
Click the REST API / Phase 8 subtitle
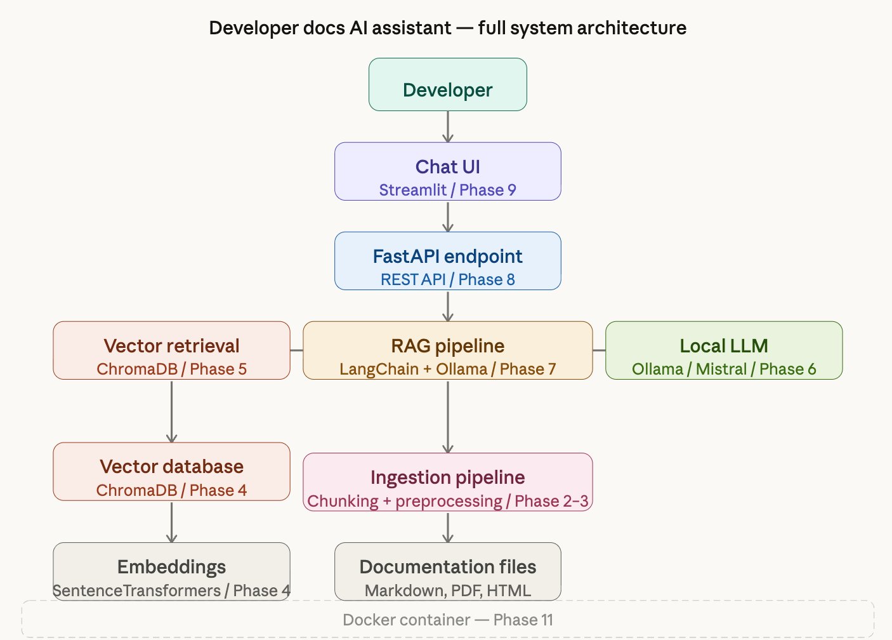pyautogui.click(x=447, y=279)
